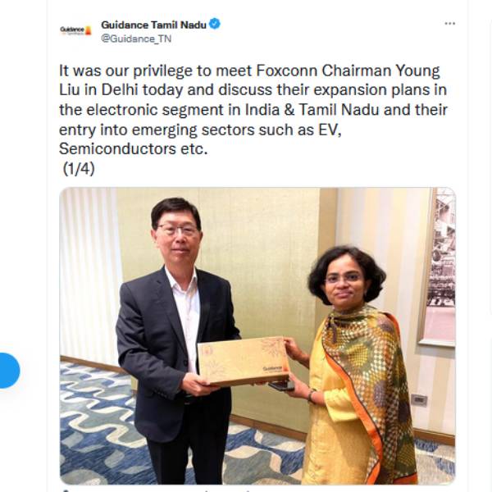This screenshot has width=492, height=492.
Task: Visit the @Guidance_TN handle link
Action: [136, 39]
